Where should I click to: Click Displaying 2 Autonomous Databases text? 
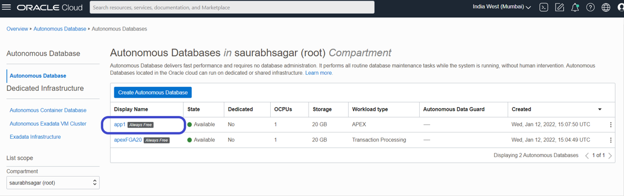536,156
